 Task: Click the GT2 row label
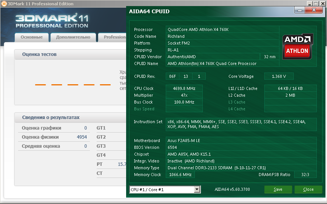click(101, 137)
